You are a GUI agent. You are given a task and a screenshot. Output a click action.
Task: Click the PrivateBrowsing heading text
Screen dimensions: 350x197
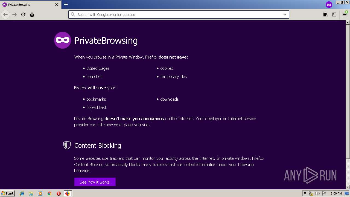point(106,40)
